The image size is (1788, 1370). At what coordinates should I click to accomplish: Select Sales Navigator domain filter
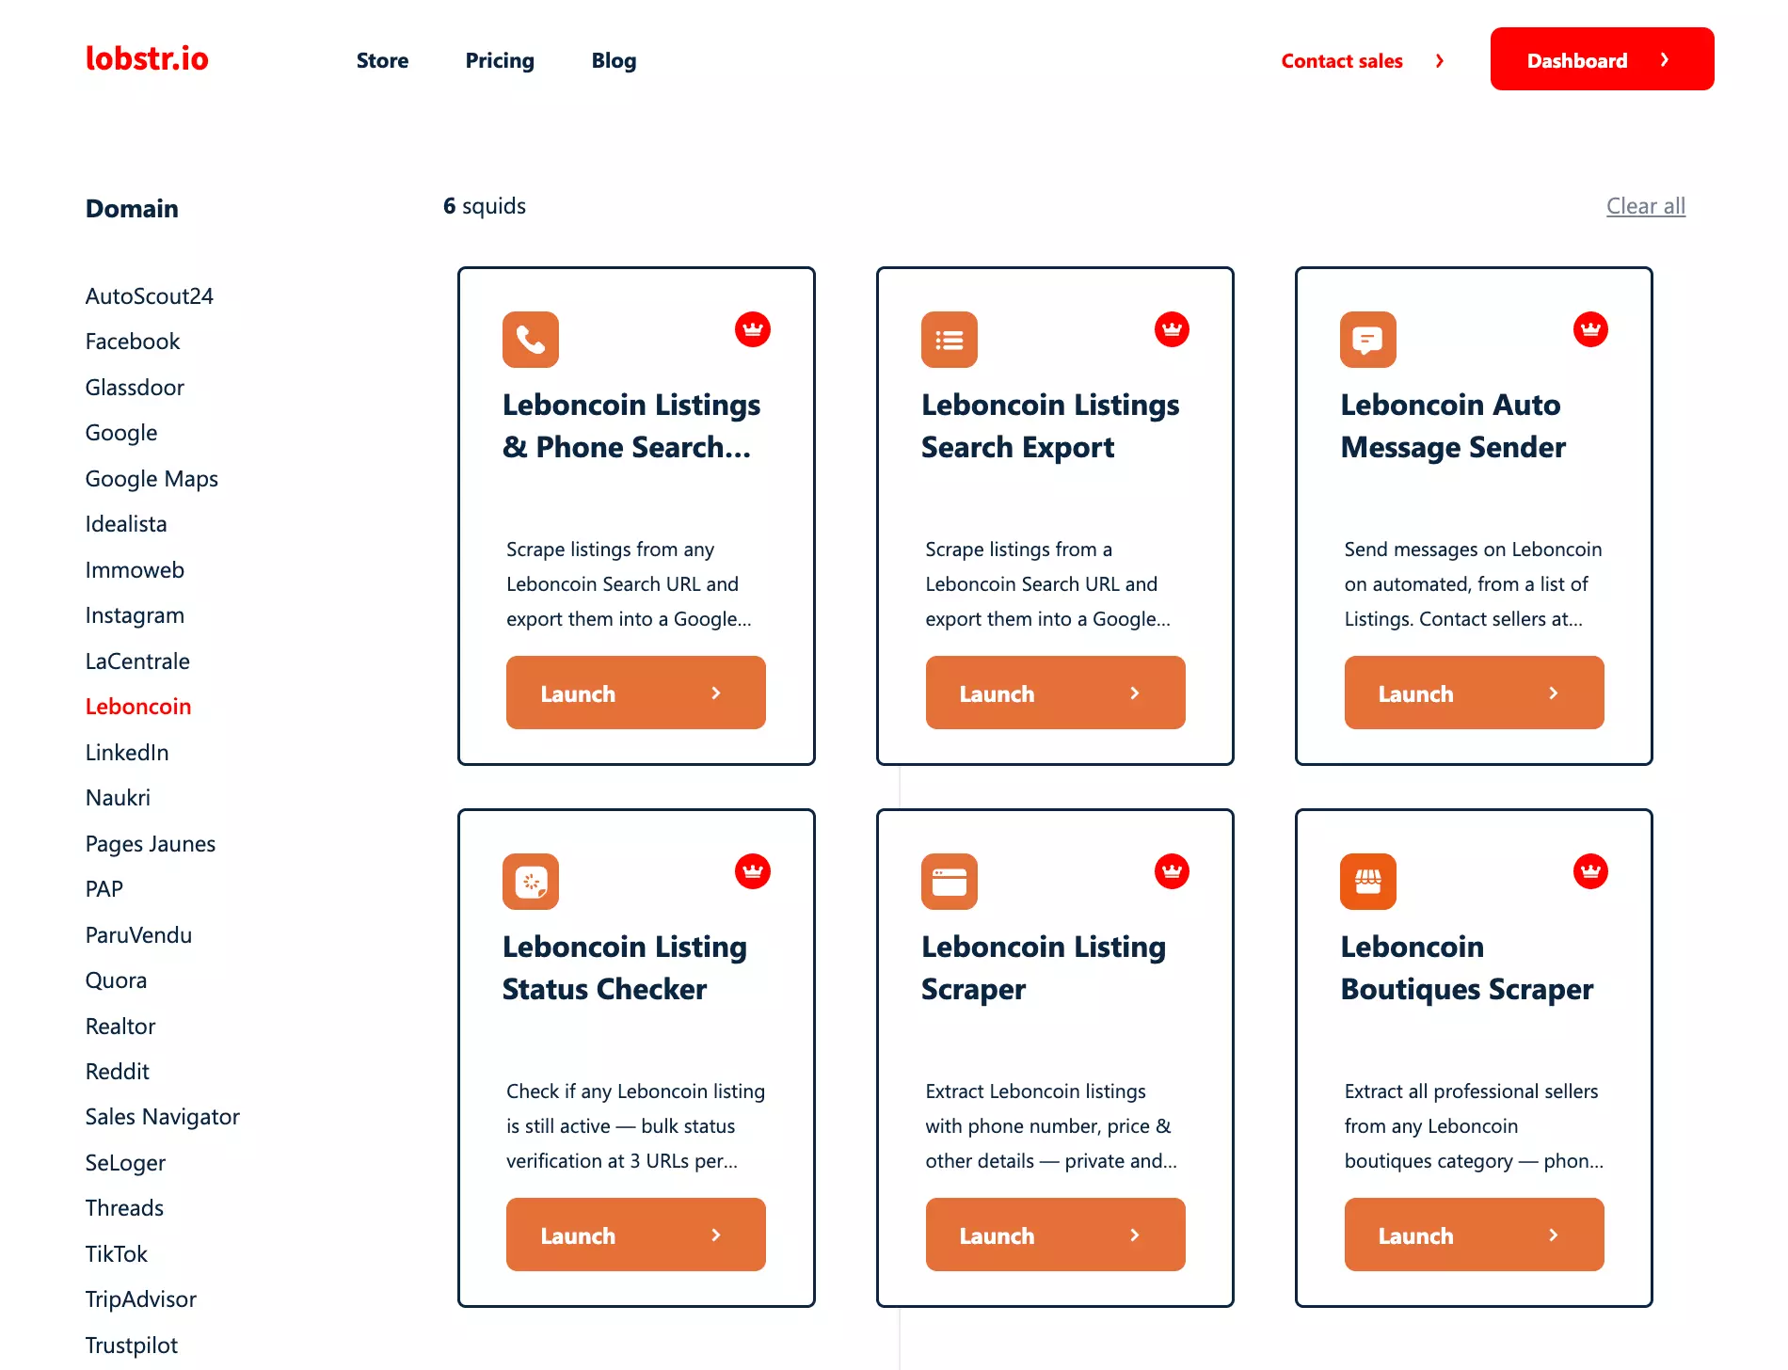(163, 1117)
